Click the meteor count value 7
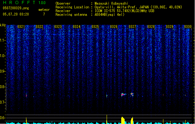195x124 pixels. (44, 14)
